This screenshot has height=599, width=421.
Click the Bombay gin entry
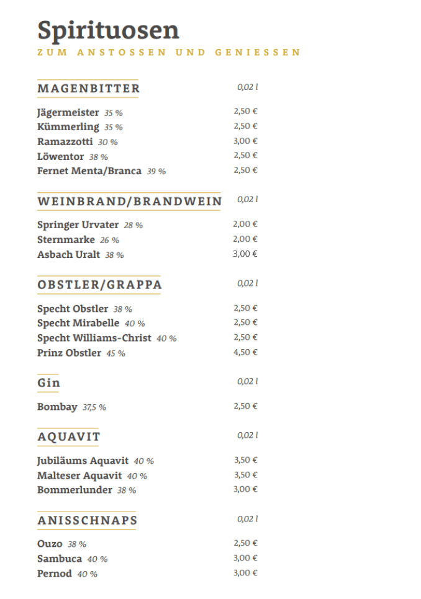(57, 407)
